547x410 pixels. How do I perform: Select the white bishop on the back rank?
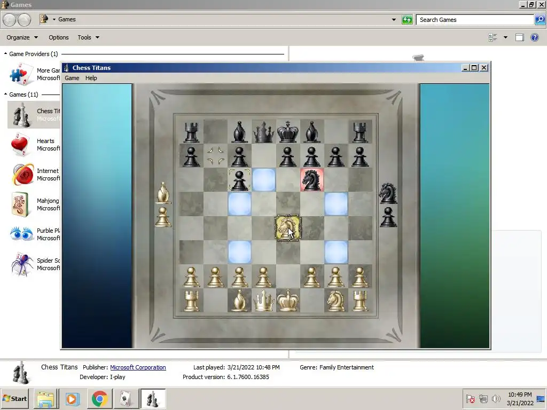tap(239, 301)
